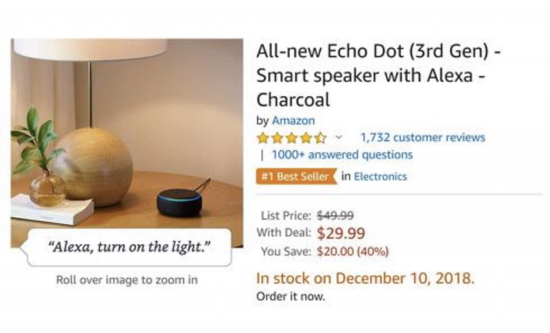550x333 pixels.
Task: Click the Echo Dot product image
Action: coord(127,143)
